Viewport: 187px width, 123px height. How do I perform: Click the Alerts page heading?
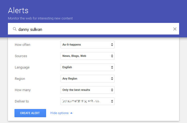[x=18, y=11]
